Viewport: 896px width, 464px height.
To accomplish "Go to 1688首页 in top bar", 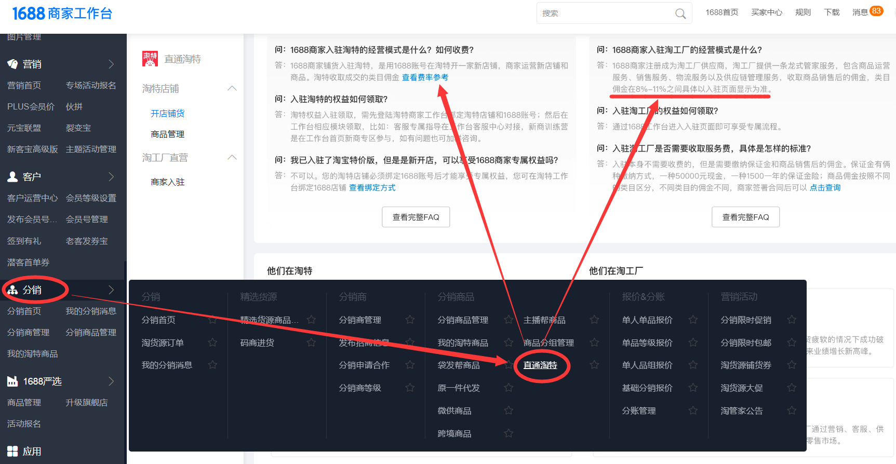I will tap(722, 12).
